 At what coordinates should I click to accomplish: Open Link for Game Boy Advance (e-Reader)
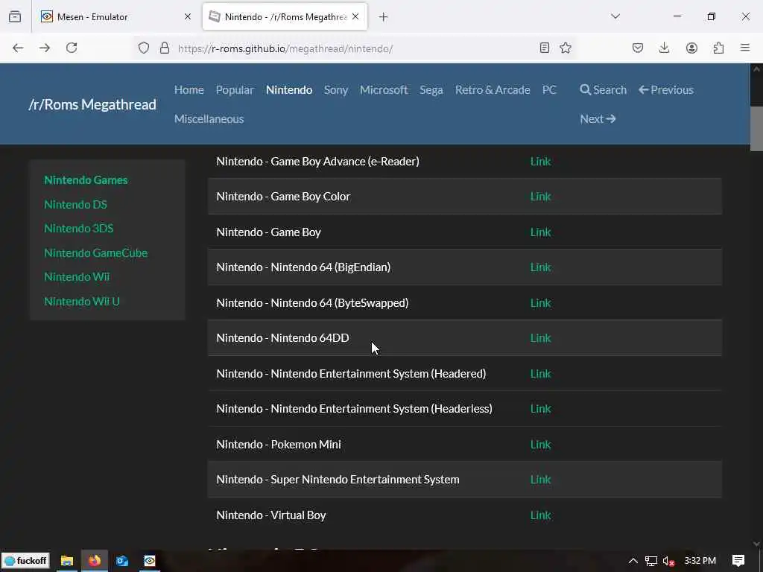540,162
